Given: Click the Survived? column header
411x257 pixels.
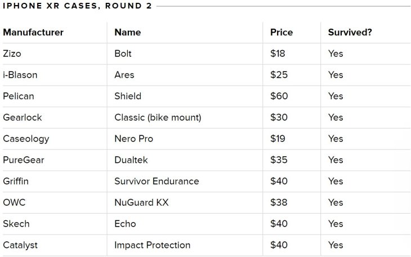Looking at the screenshot, I should [350, 32].
